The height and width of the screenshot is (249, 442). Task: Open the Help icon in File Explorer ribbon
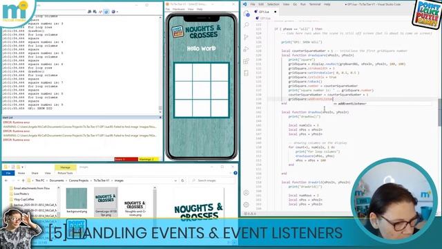click(x=236, y=173)
